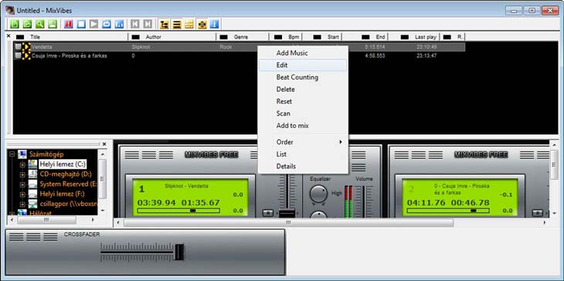This screenshot has width=564, height=281.
Task: Select Add to mix menu entry
Action: click(303, 125)
